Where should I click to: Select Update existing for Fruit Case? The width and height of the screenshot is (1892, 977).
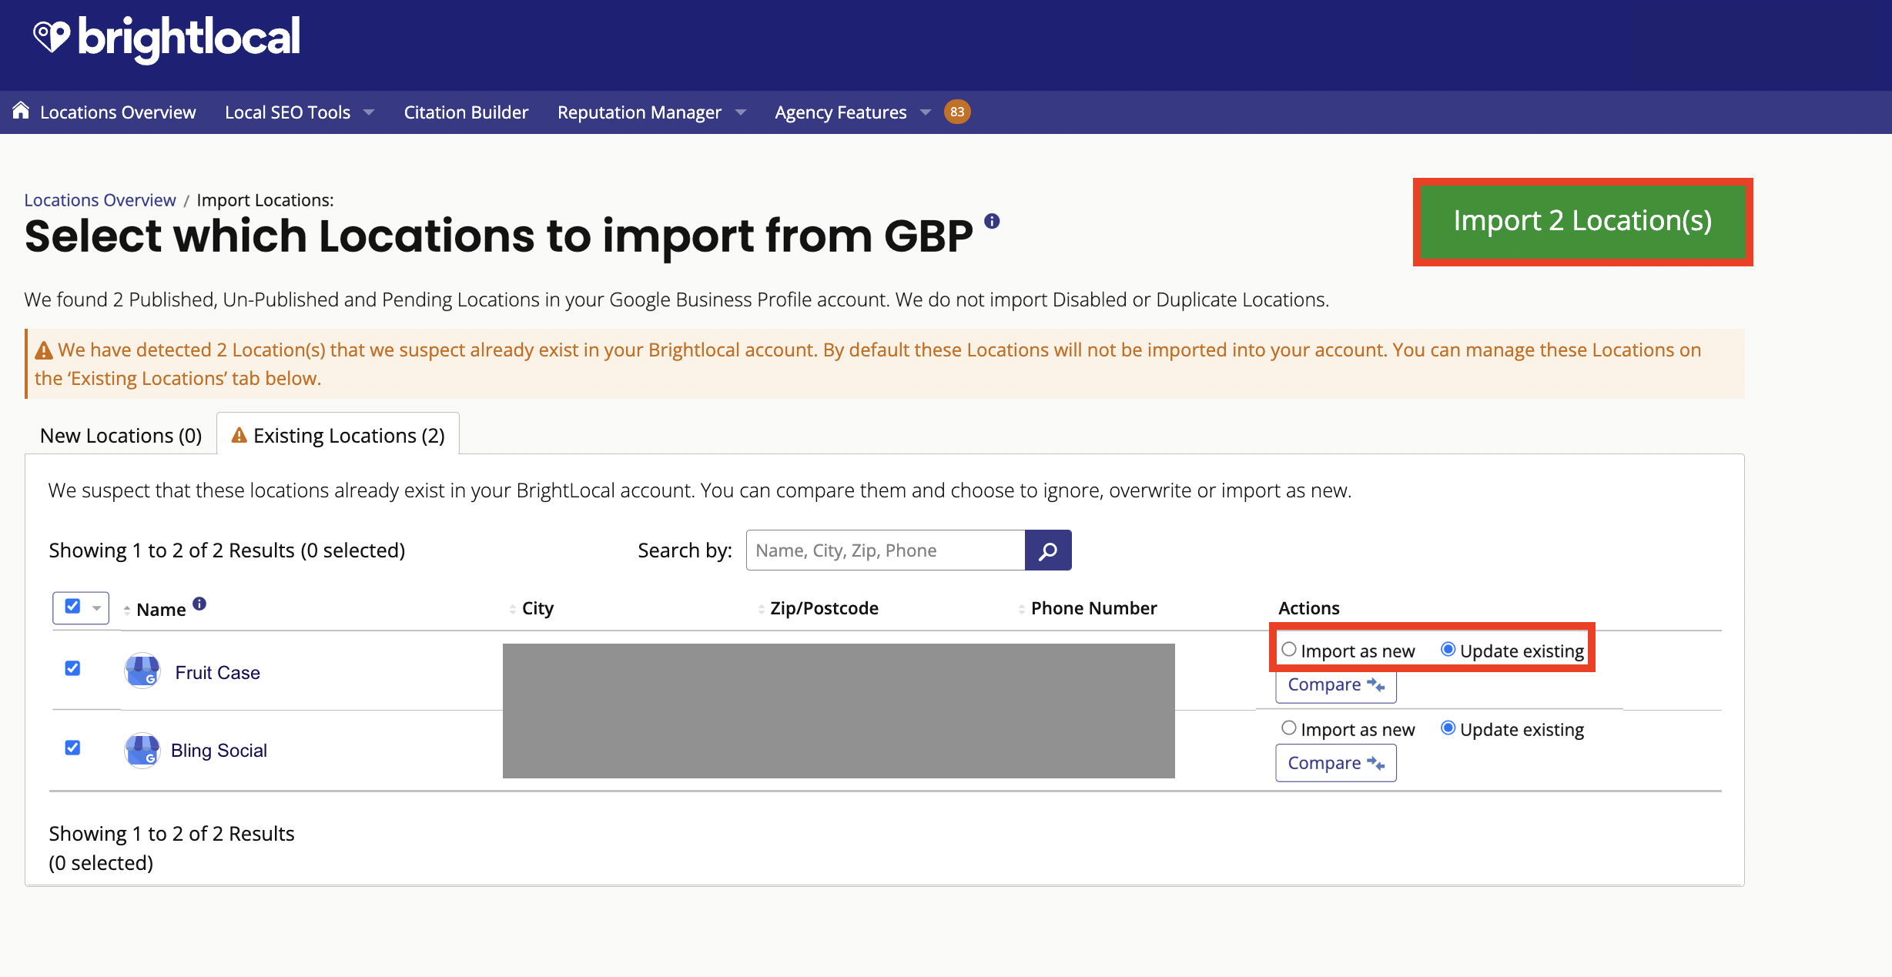click(1448, 650)
